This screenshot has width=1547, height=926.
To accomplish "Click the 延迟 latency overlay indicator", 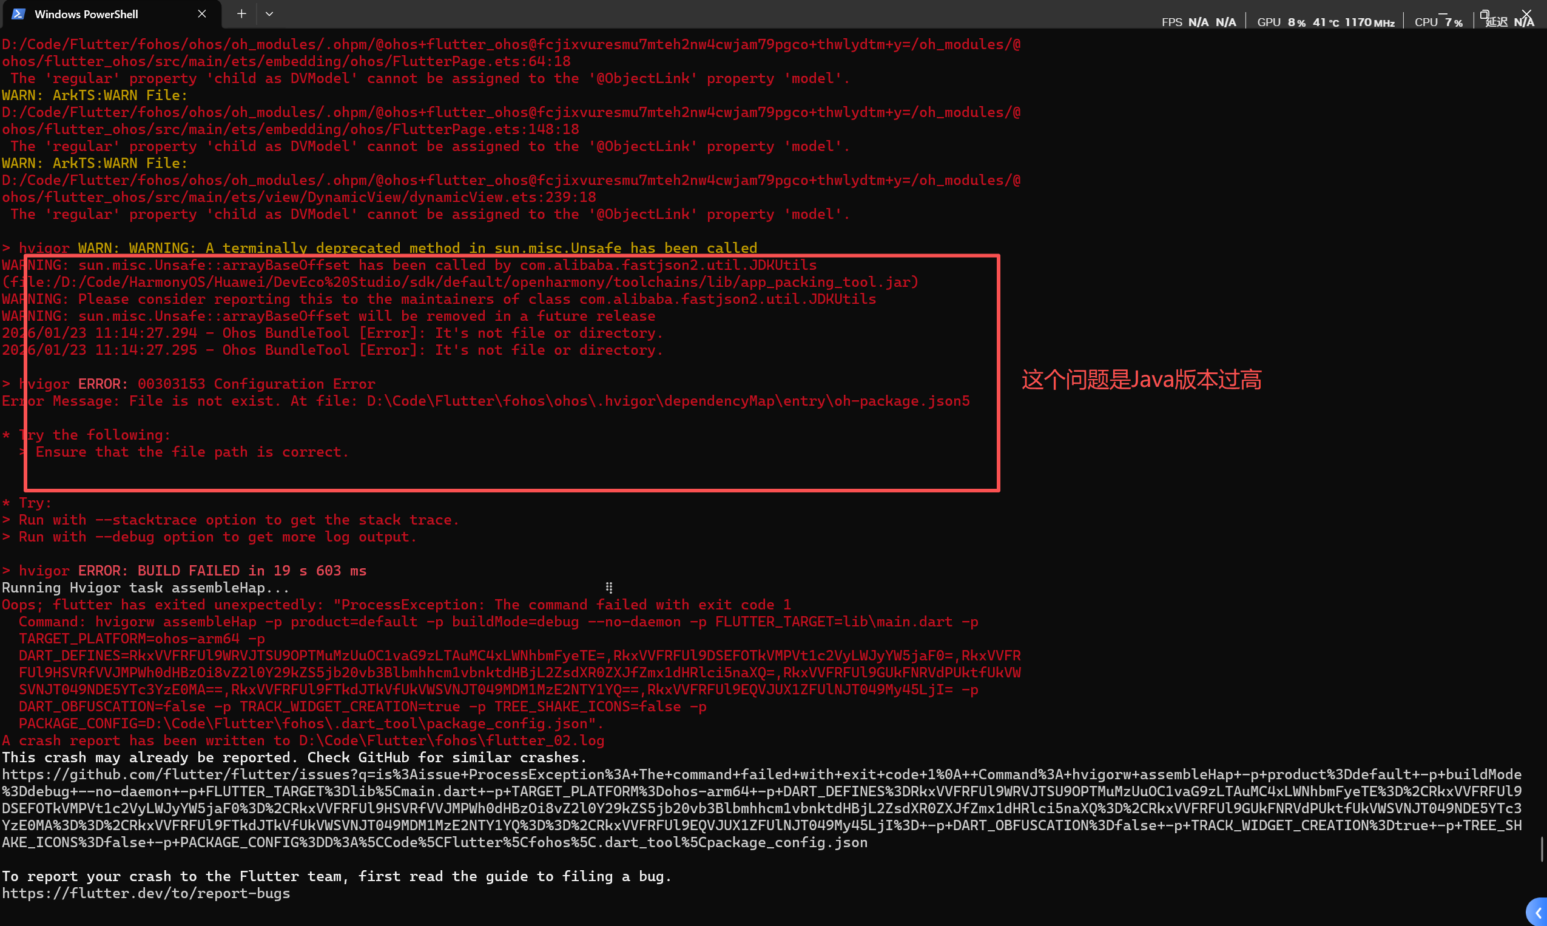I will [x=1508, y=22].
